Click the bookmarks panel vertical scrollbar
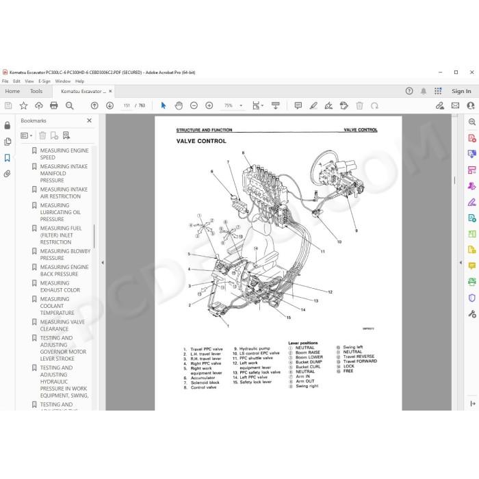Image resolution: width=479 pixels, height=479 pixels. point(94,236)
